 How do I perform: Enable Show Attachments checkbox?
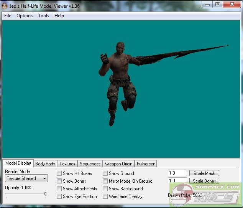tap(59, 188)
